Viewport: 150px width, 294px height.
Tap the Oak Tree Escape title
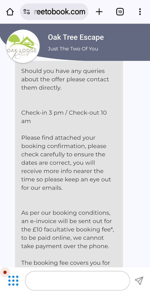(76, 37)
